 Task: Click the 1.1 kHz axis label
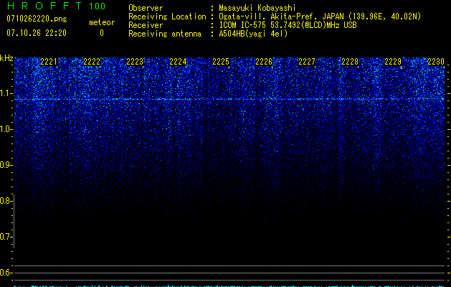(x=6, y=93)
